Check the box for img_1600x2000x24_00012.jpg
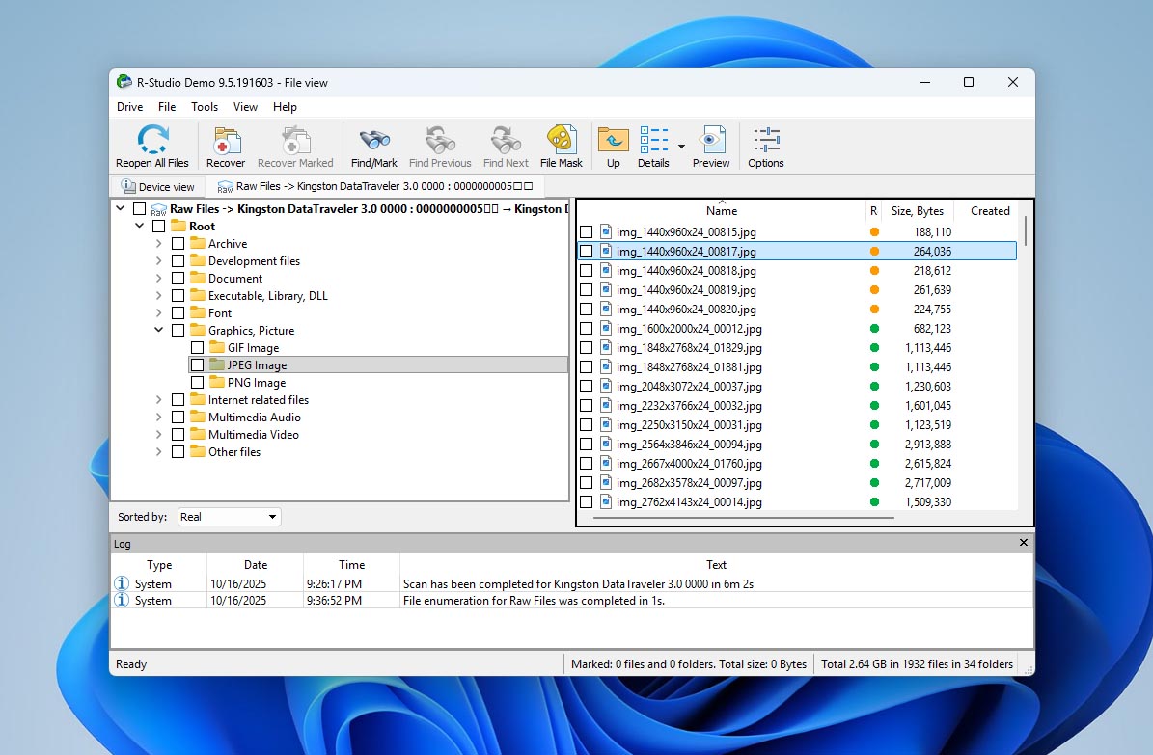The height and width of the screenshot is (755, 1153). pyautogui.click(x=586, y=329)
